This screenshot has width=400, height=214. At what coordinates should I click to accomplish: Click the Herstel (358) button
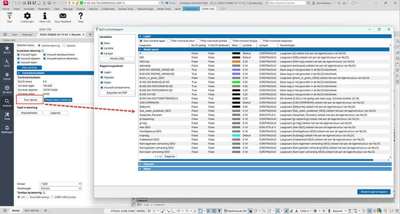point(117,59)
